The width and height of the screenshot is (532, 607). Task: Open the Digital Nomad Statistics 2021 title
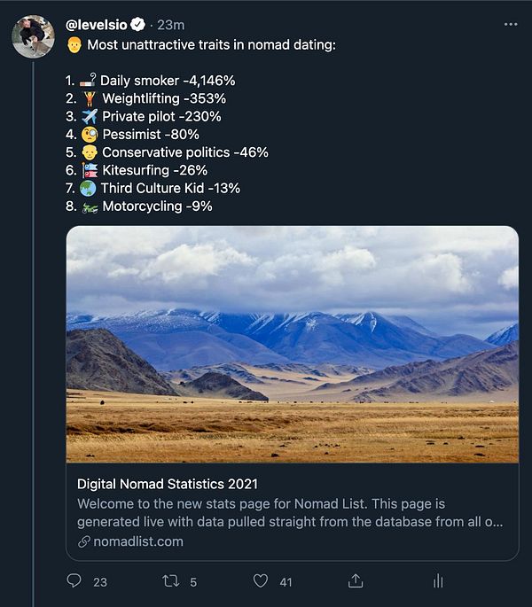[x=168, y=484]
